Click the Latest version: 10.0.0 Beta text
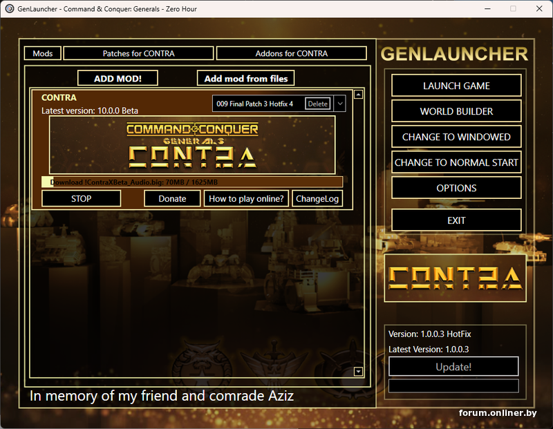553x429 pixels. pyautogui.click(x=90, y=111)
